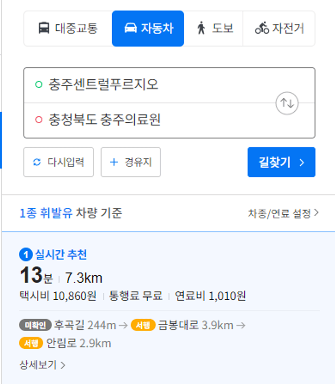
Task: Select the 도보 walking tab
Action: pos(213,28)
